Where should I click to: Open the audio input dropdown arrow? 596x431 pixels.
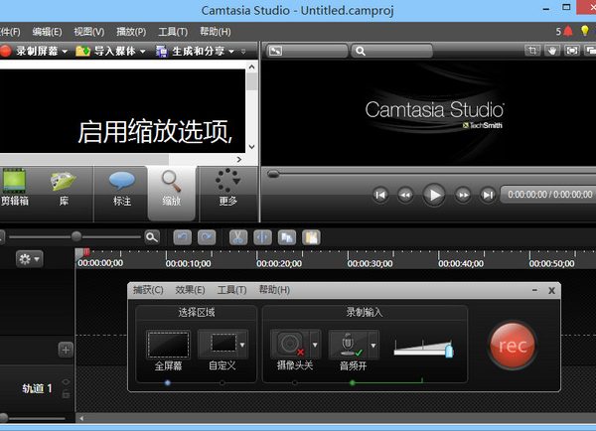[374, 345]
